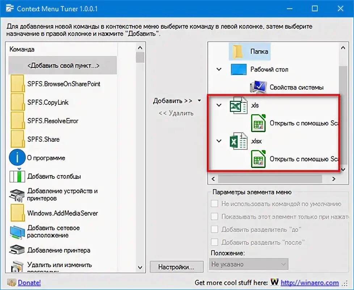Click the << Удалить button
354x290 pixels.
coord(176,113)
